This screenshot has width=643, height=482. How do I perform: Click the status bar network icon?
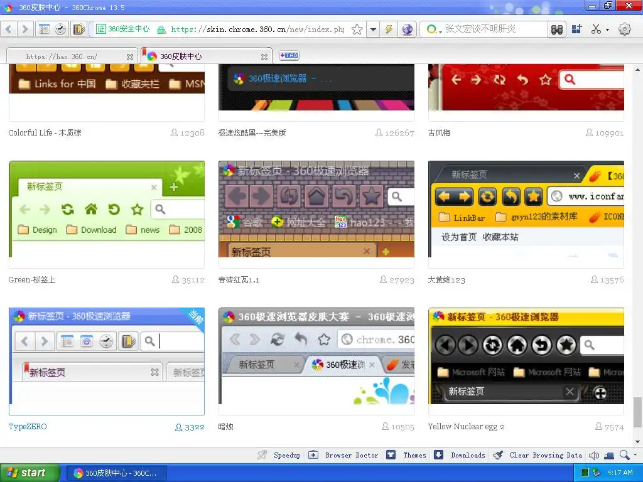tap(609, 456)
